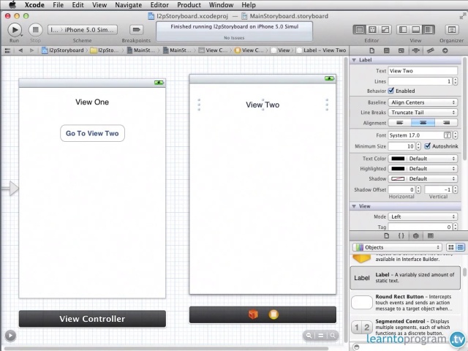Click the document outline disclosure button
The image size is (468, 351).
(10, 336)
